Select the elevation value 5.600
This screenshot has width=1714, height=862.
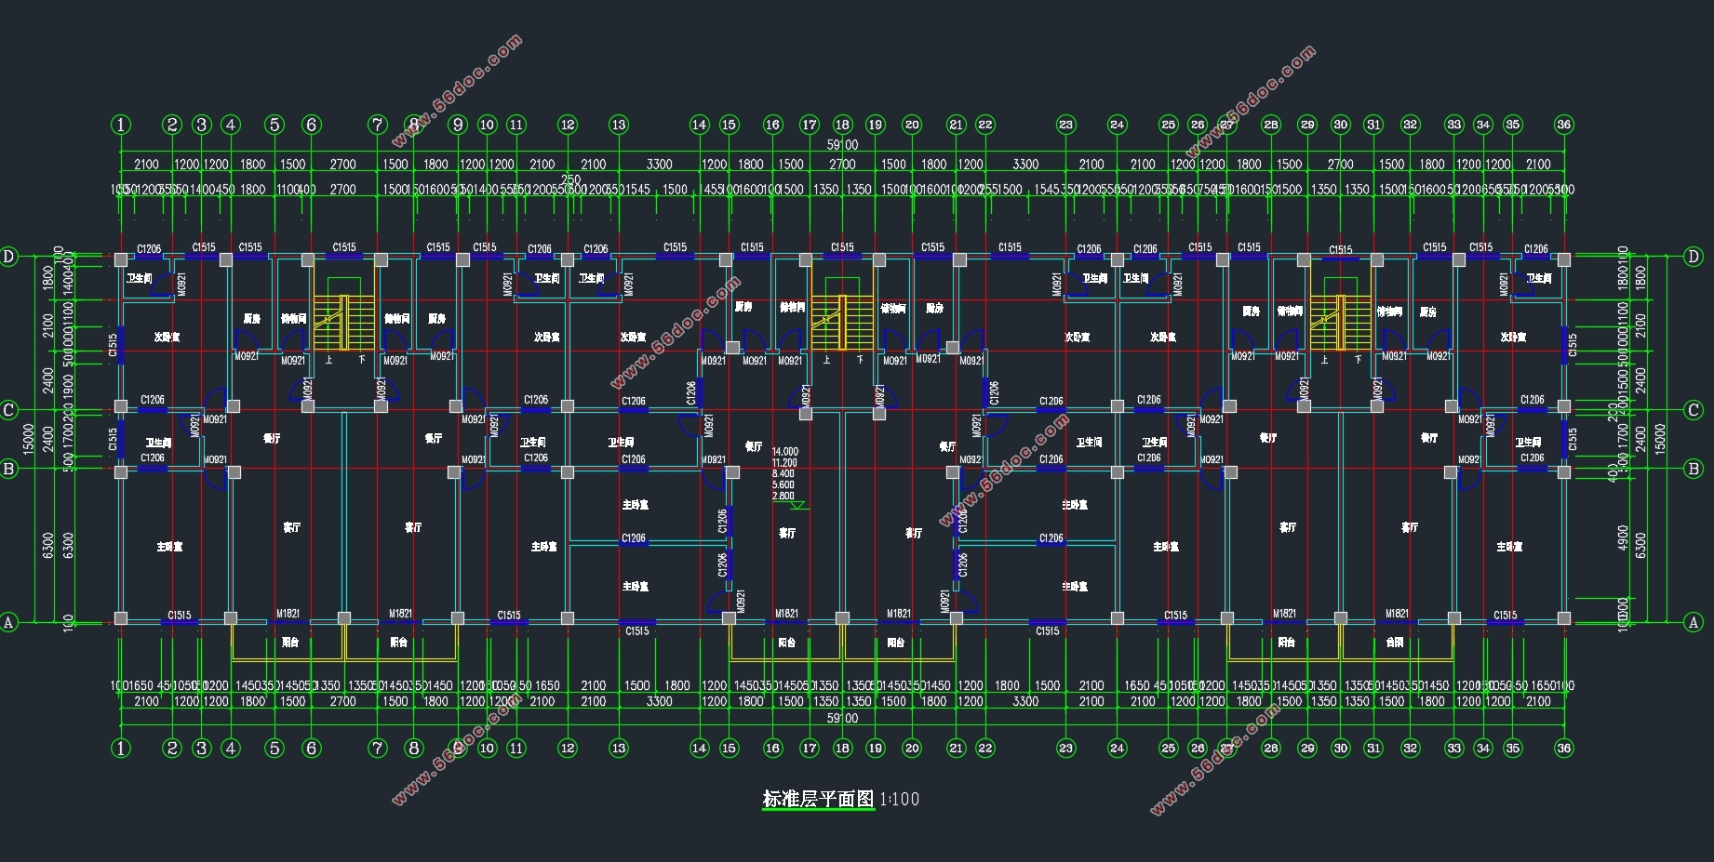(x=783, y=485)
